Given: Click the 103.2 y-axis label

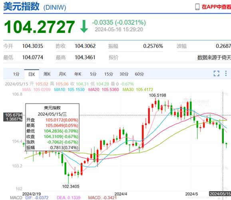Looking at the screenshot, I should 17,166.
